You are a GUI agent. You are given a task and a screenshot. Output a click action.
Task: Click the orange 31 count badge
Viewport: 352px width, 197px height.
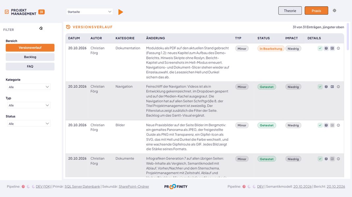(x=41, y=12)
